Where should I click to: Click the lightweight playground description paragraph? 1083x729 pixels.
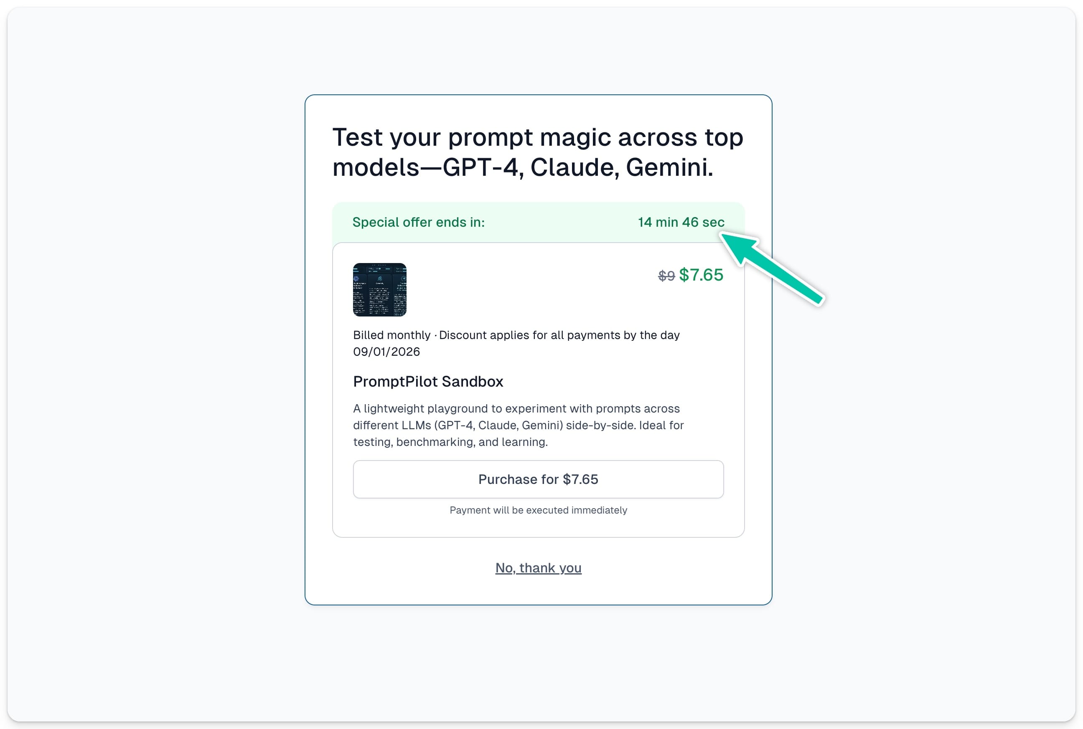click(x=518, y=425)
